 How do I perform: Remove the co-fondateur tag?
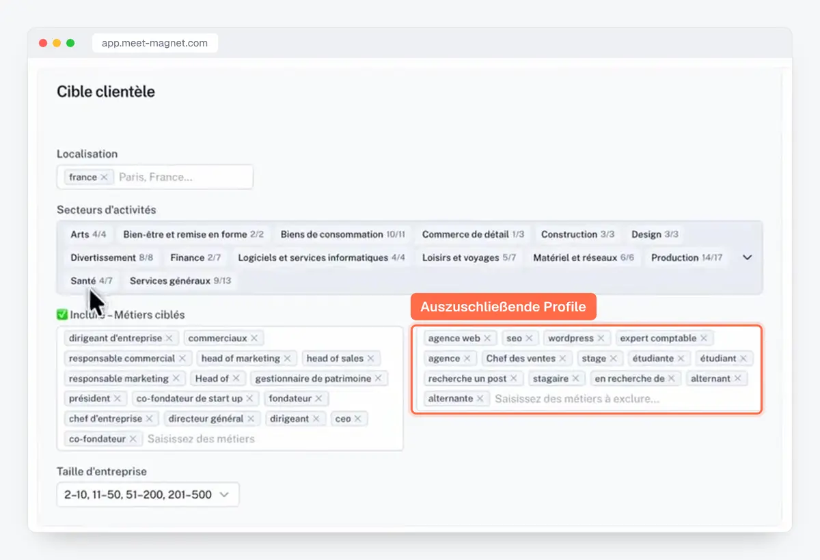[x=133, y=438]
